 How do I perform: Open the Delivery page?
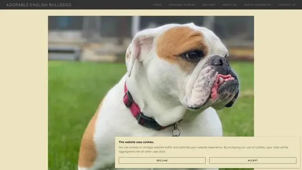click(209, 5)
